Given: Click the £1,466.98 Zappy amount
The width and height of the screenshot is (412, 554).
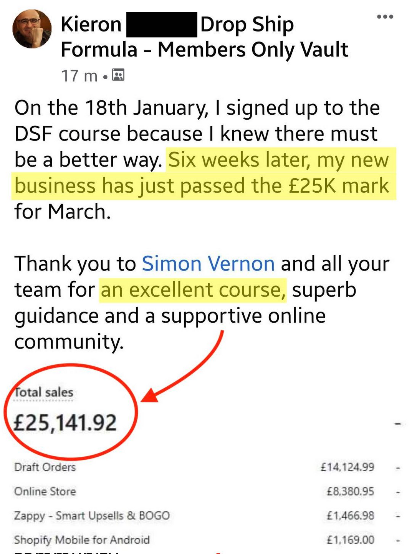Looking at the screenshot, I should pos(350,516).
